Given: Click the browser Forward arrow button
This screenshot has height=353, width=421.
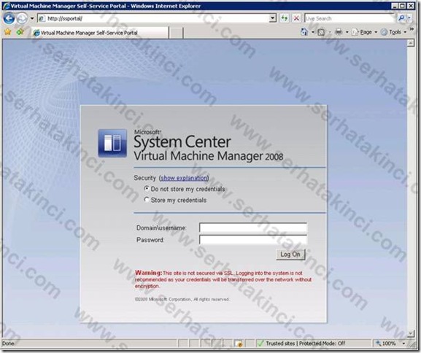Looking at the screenshot, I should 22,18.
